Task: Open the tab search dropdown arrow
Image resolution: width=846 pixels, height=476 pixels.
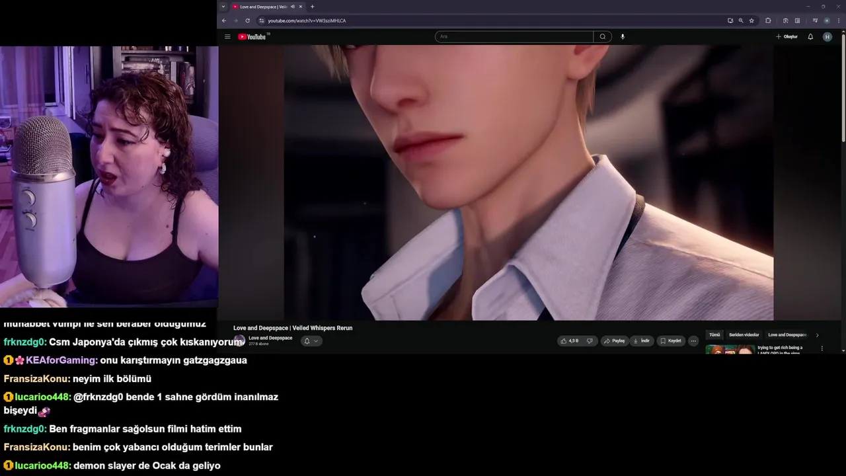Action: (223, 7)
